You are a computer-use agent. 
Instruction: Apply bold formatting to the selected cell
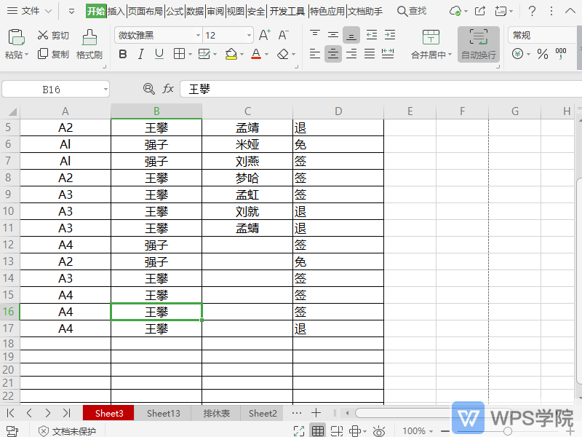tap(122, 55)
